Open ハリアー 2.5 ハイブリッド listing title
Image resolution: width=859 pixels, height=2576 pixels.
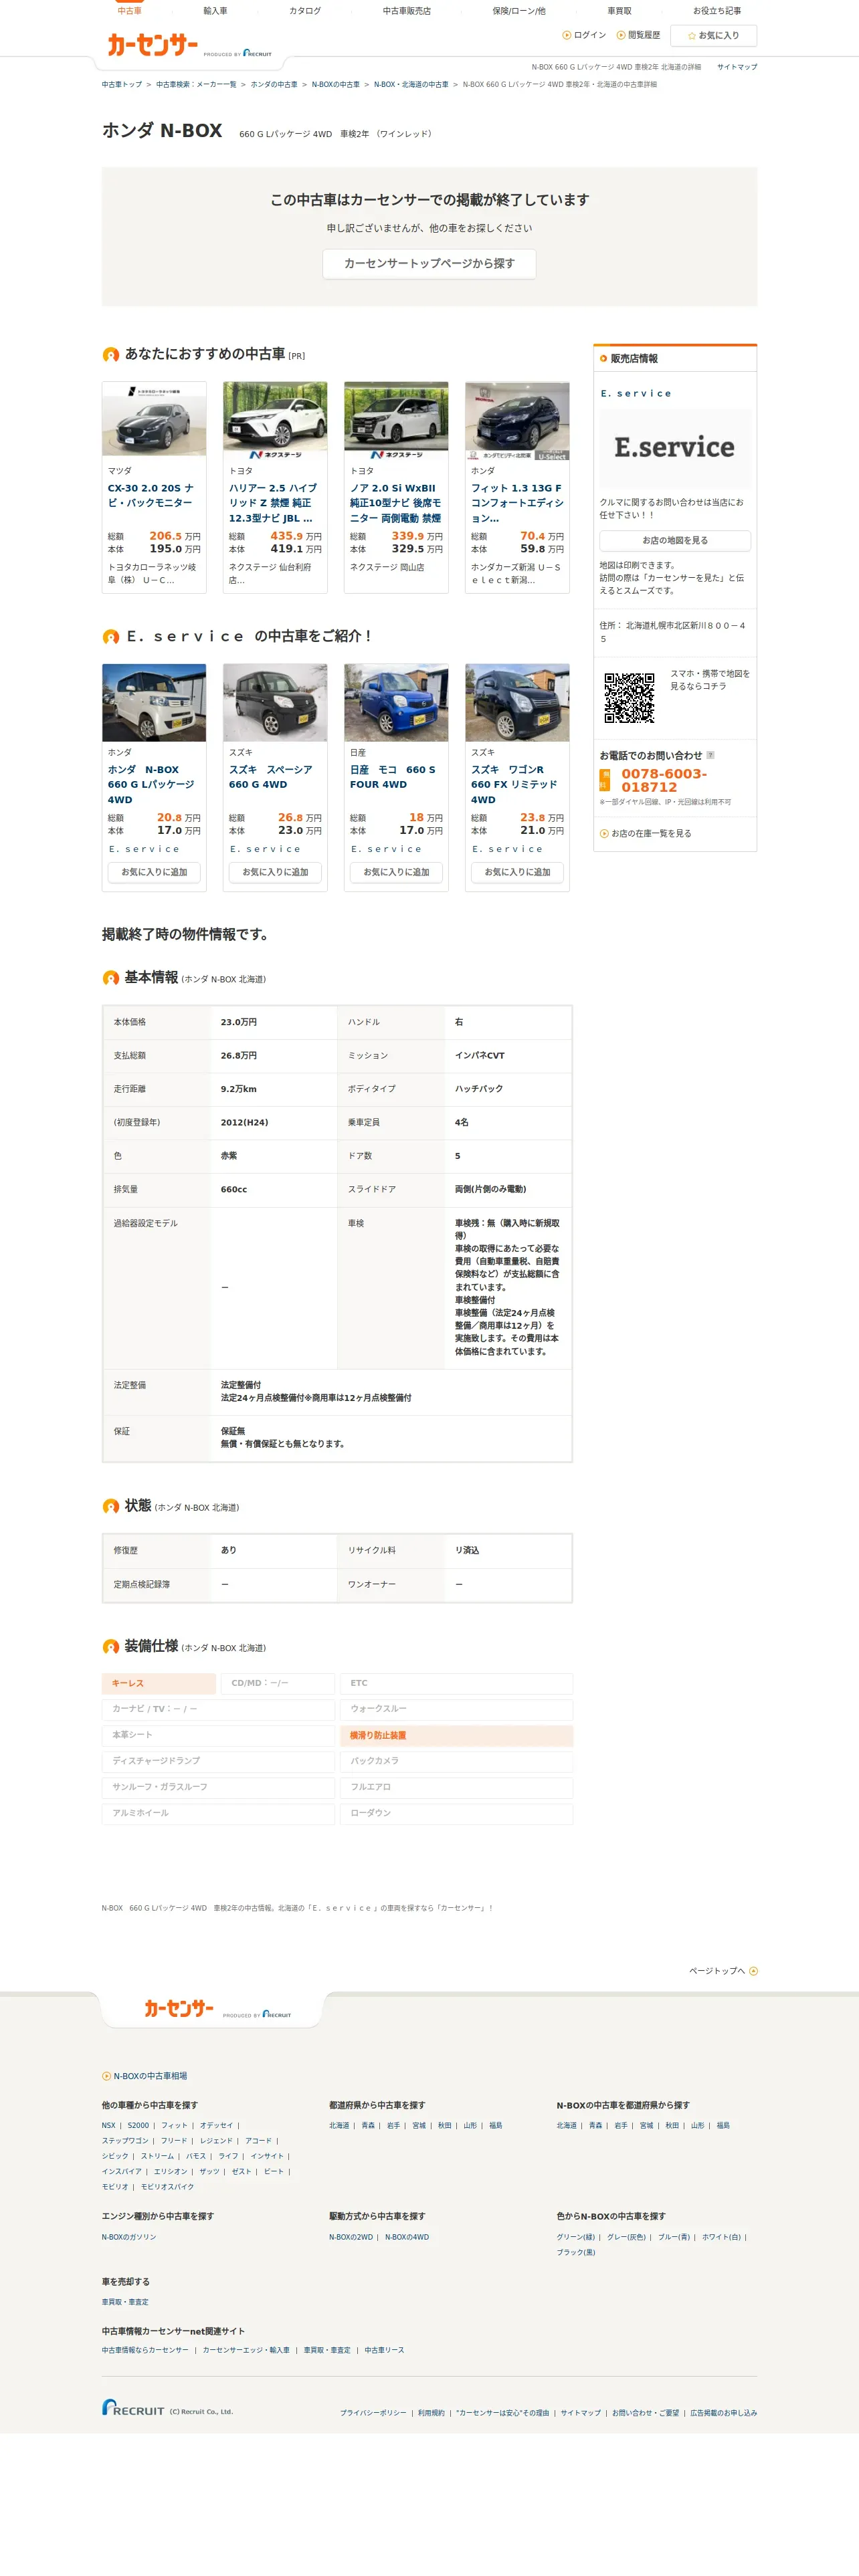click(x=273, y=503)
